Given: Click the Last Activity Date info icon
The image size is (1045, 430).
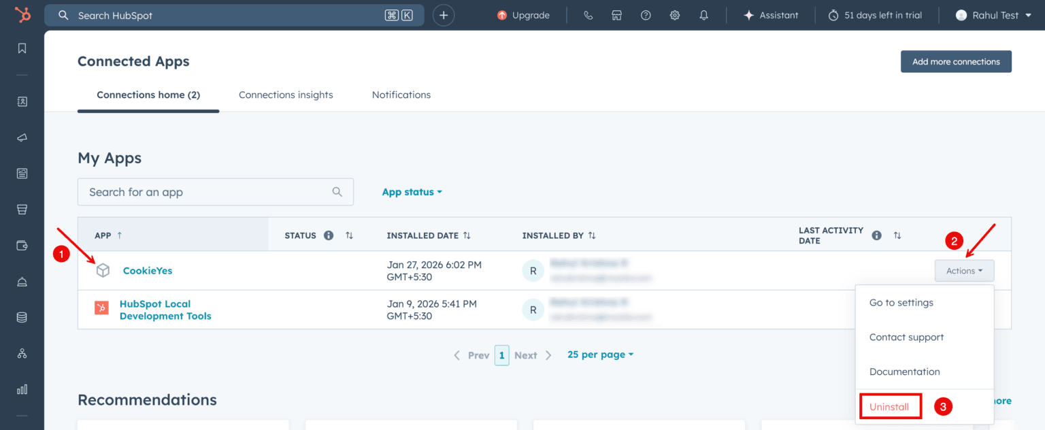Looking at the screenshot, I should 877,235.
